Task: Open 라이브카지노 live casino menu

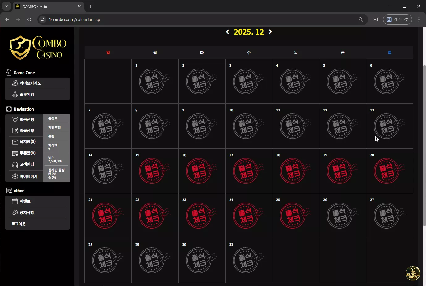Action: (37, 83)
